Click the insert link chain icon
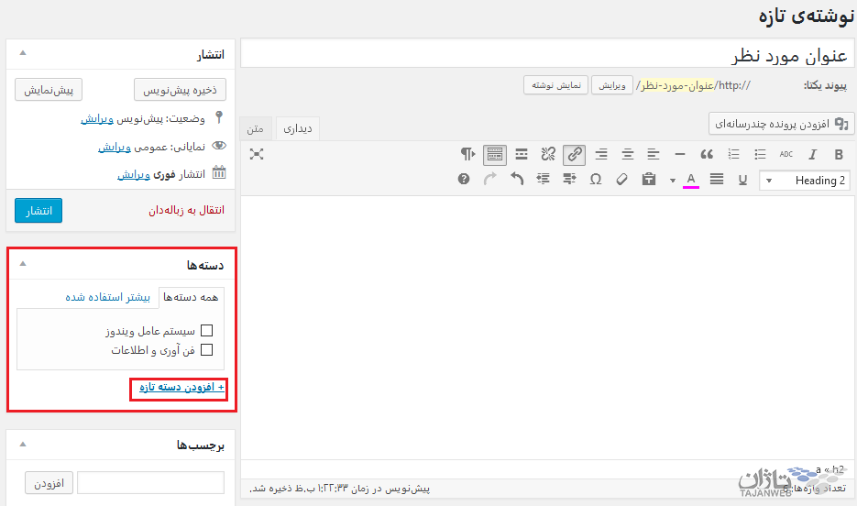Screen dimensions: 857x506 click(575, 155)
